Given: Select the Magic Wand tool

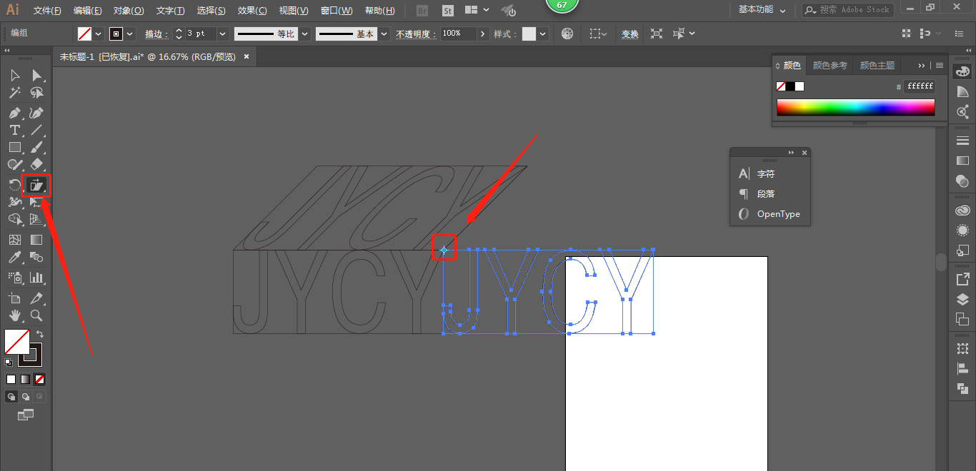Looking at the screenshot, I should tap(15, 93).
